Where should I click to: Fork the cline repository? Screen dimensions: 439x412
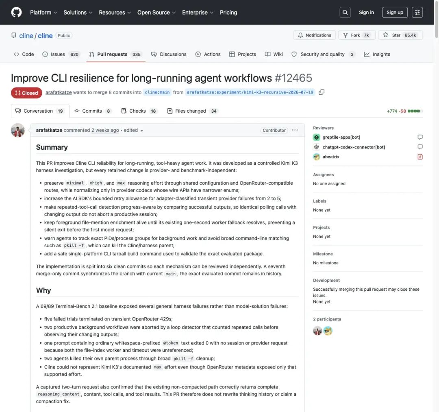click(357, 35)
